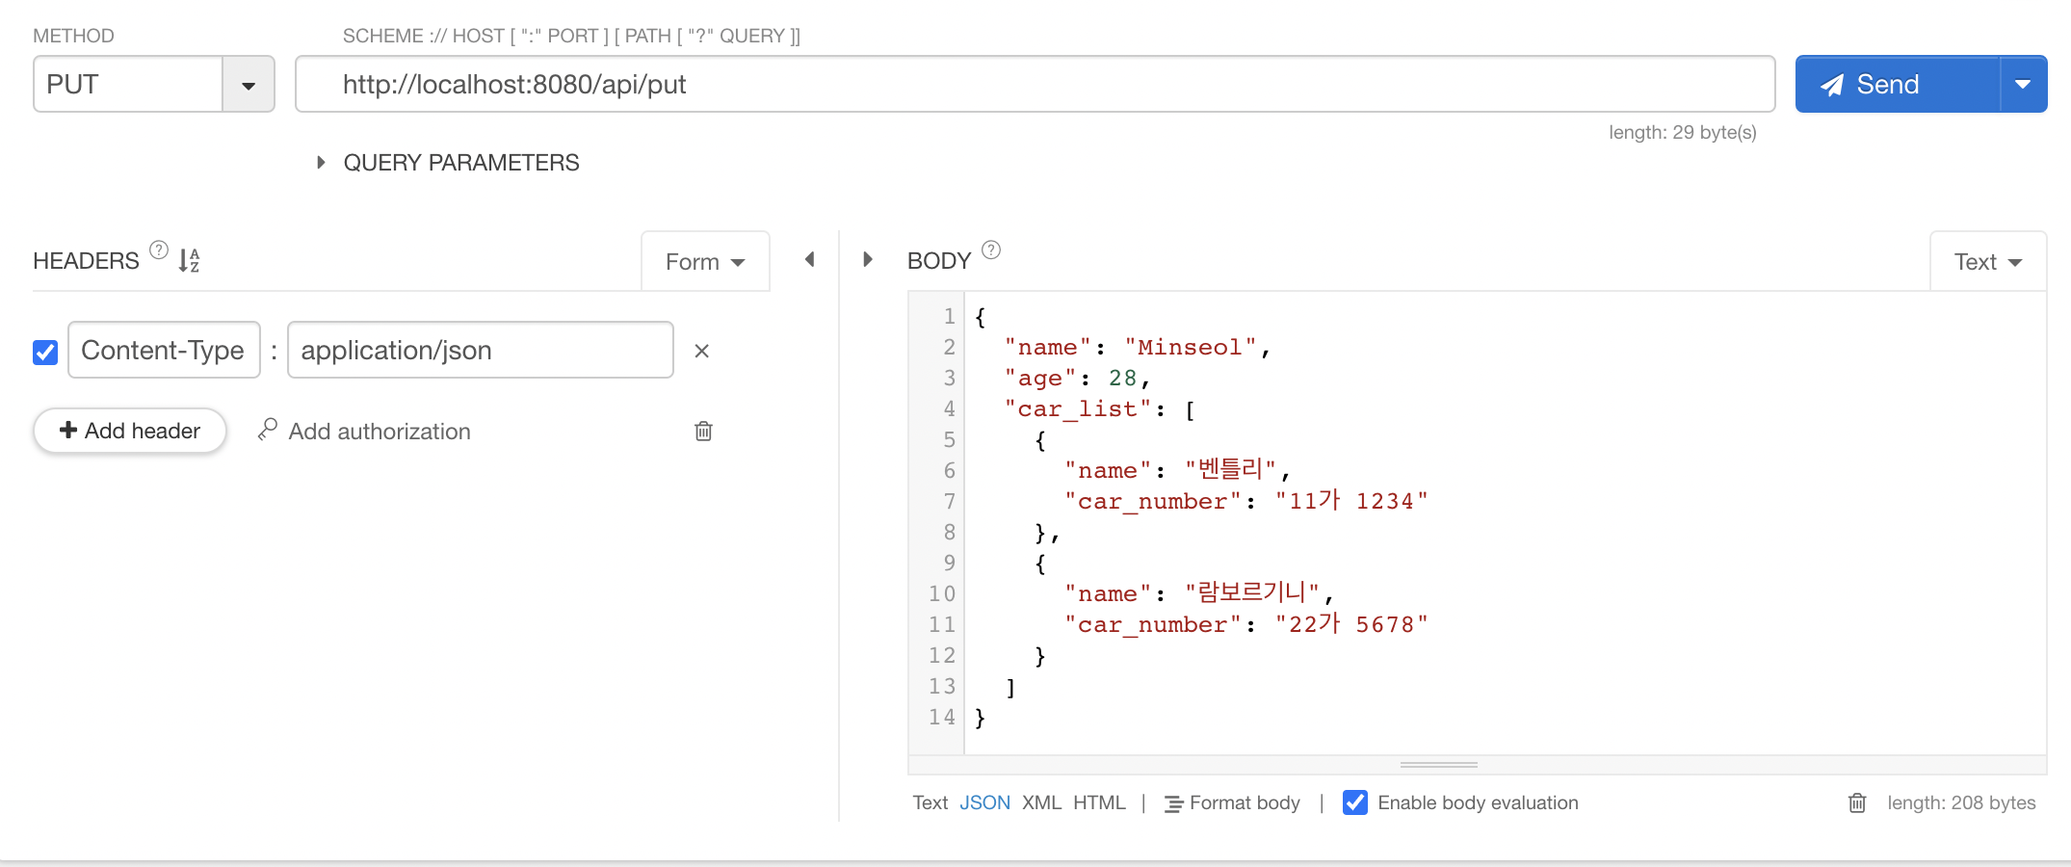The height and width of the screenshot is (867, 2071).
Task: Click the application/json header value field
Action: click(x=481, y=350)
